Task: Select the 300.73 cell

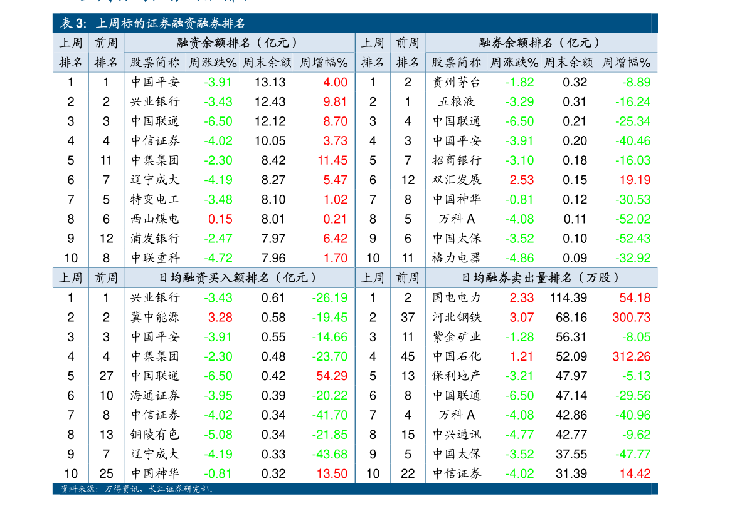Action: coord(631,318)
